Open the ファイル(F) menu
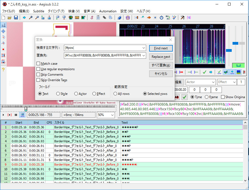The height and width of the screenshot is (190, 249). pyautogui.click(x=9, y=11)
